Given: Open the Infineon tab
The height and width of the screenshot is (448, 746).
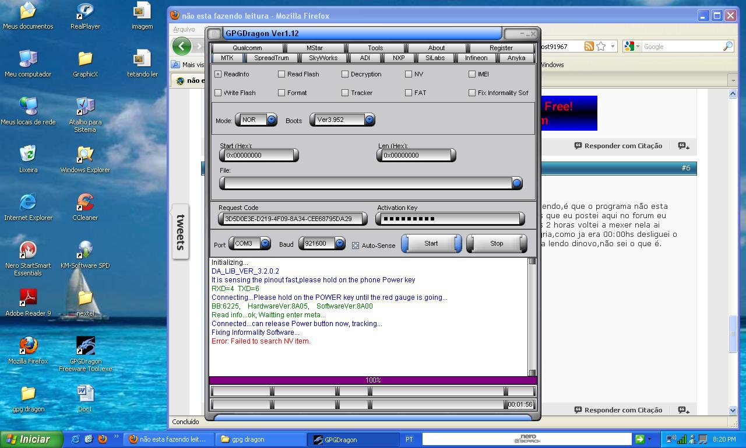Looking at the screenshot, I should [476, 58].
